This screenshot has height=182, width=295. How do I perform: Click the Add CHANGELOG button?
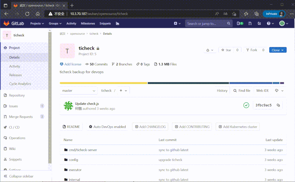pyautogui.click(x=150, y=127)
